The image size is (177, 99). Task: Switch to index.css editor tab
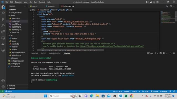point(51,6)
